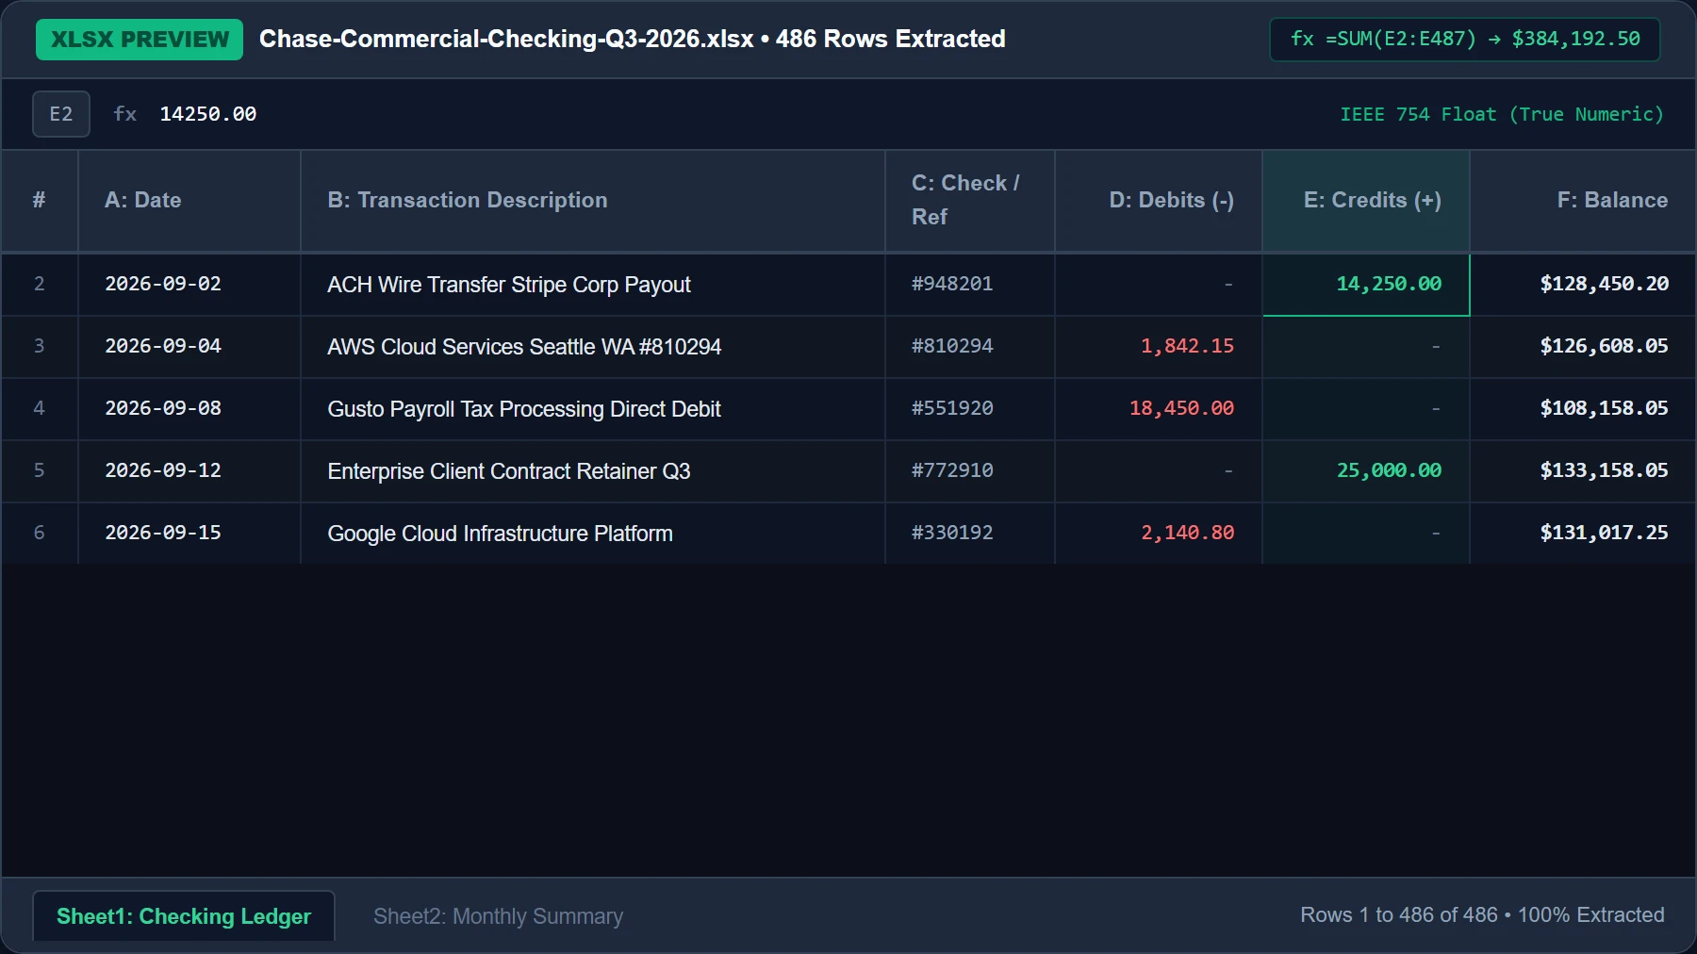Select the A: Date column header
The height and width of the screenshot is (954, 1697).
[x=189, y=201]
